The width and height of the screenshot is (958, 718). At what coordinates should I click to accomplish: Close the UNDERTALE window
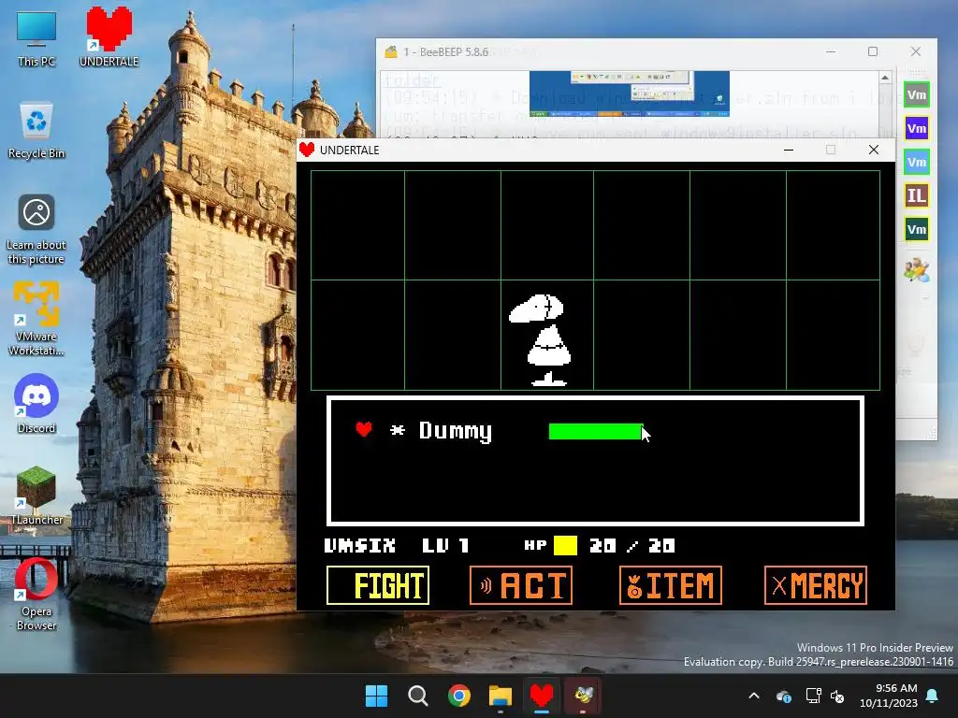(x=874, y=150)
